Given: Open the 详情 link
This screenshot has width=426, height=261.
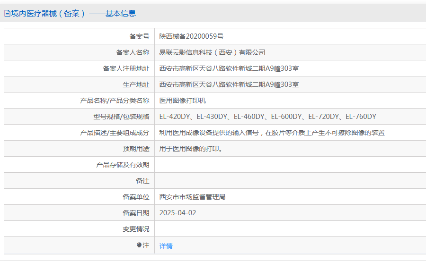Looking at the screenshot, I should [x=166, y=246].
